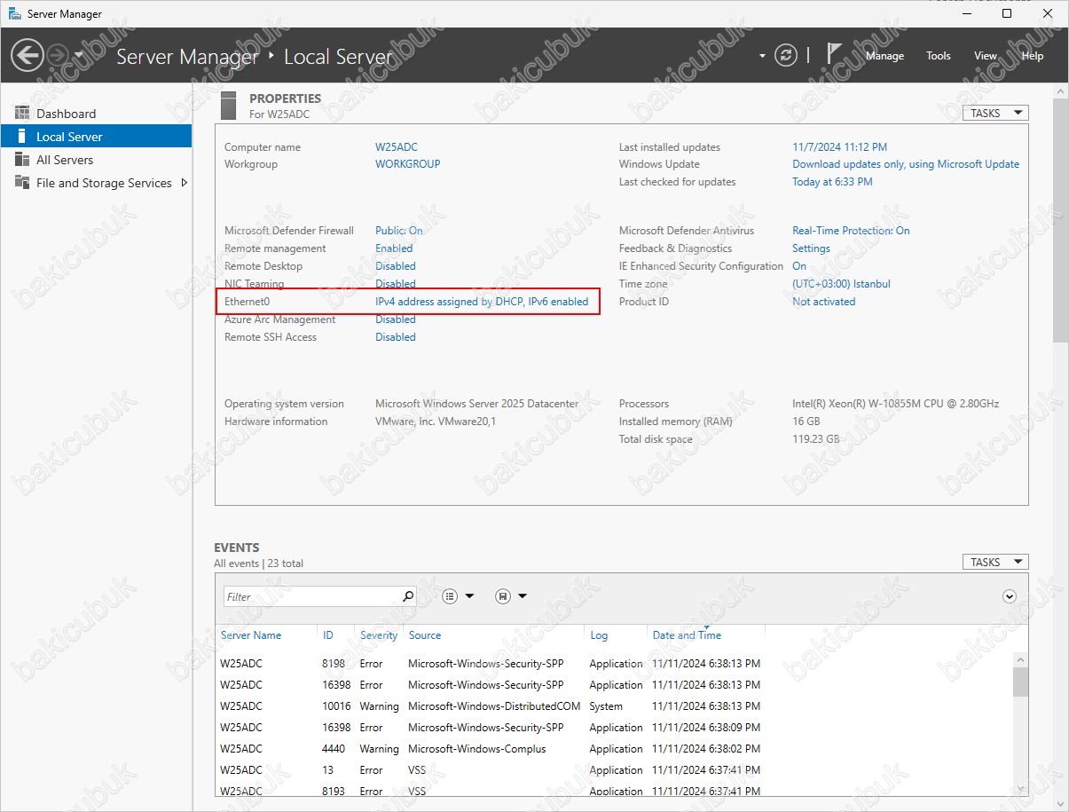
Task: Sort events by Log column
Action: [x=600, y=635]
